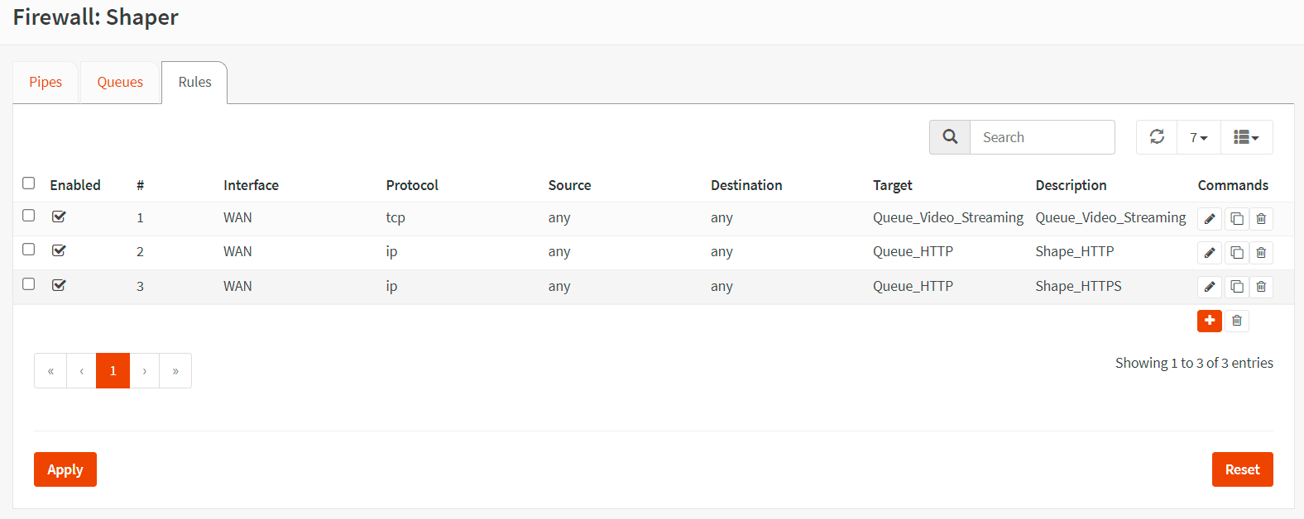The image size is (1304, 519).
Task: Switch to the Queues tab
Action: coord(120,82)
